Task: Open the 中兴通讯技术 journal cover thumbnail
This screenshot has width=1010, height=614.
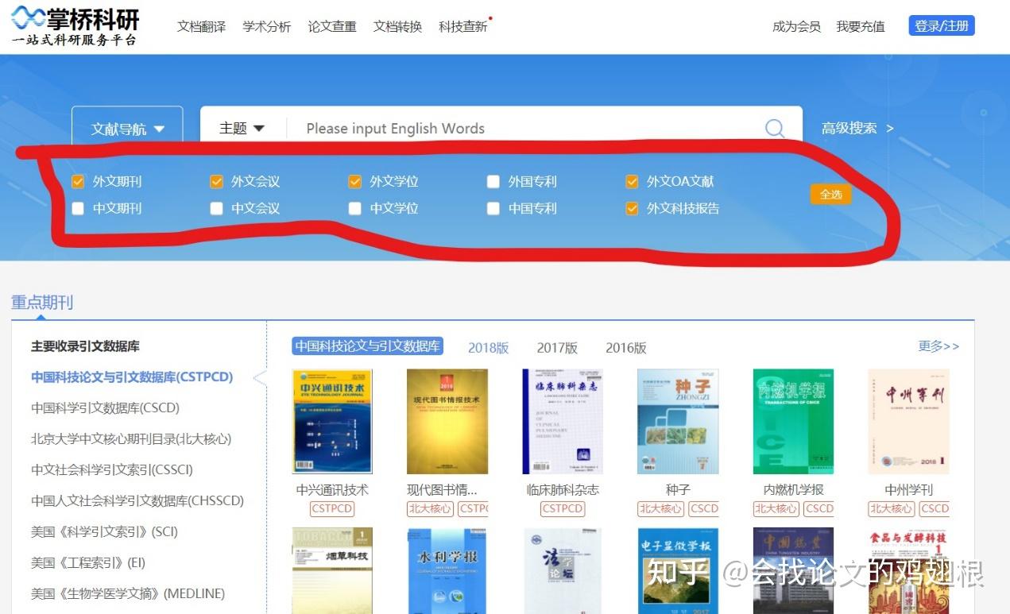Action: point(331,421)
